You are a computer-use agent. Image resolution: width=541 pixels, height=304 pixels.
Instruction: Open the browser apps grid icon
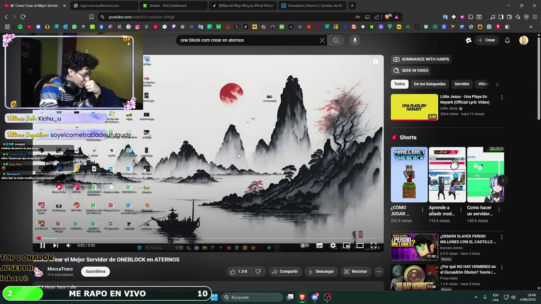point(7,27)
